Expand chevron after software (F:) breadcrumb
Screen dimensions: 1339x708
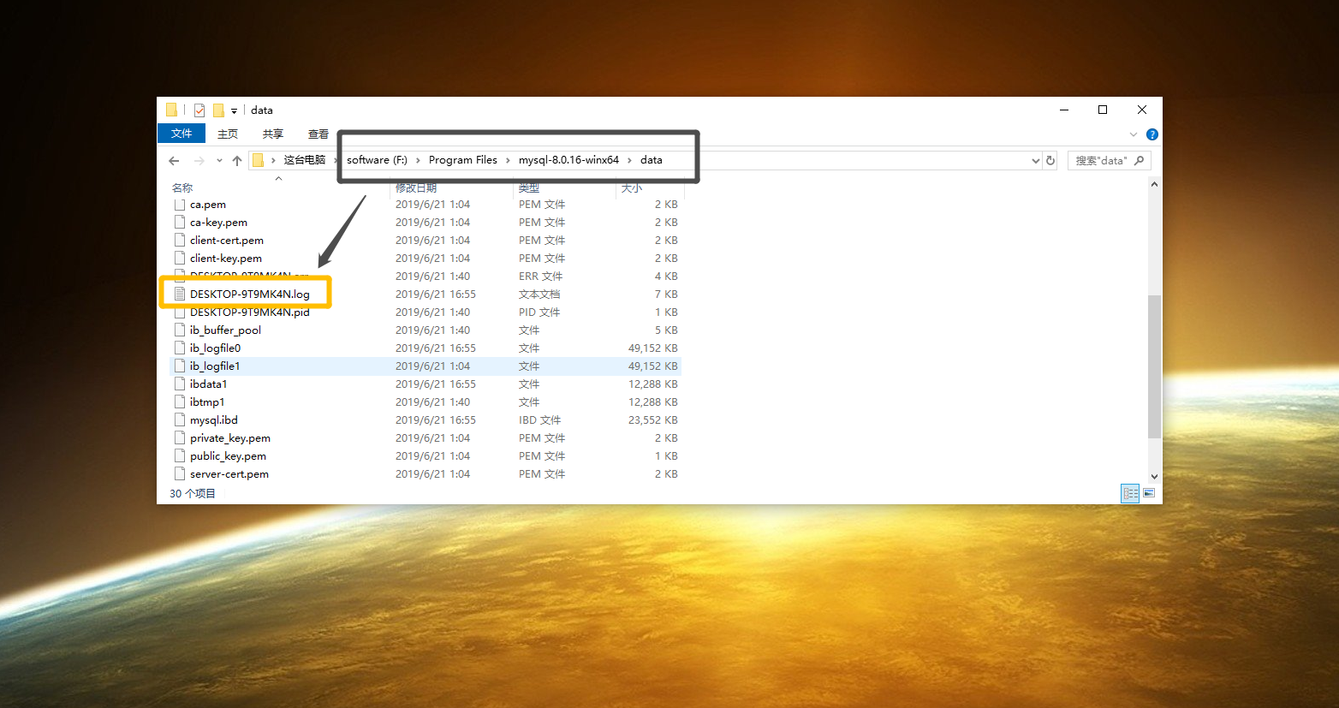418,160
